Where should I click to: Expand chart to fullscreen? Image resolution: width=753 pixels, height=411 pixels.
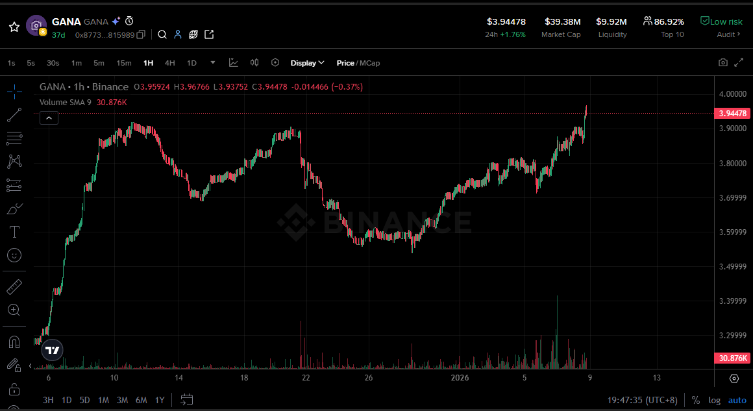pos(739,62)
